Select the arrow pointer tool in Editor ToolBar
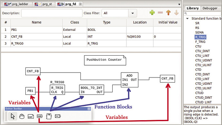222x125 pixels. click(13, 116)
